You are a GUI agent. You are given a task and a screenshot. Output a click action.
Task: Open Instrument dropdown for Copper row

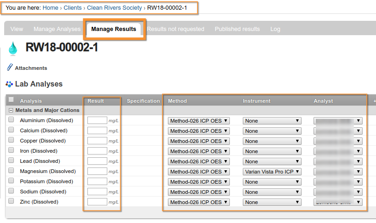click(272, 141)
